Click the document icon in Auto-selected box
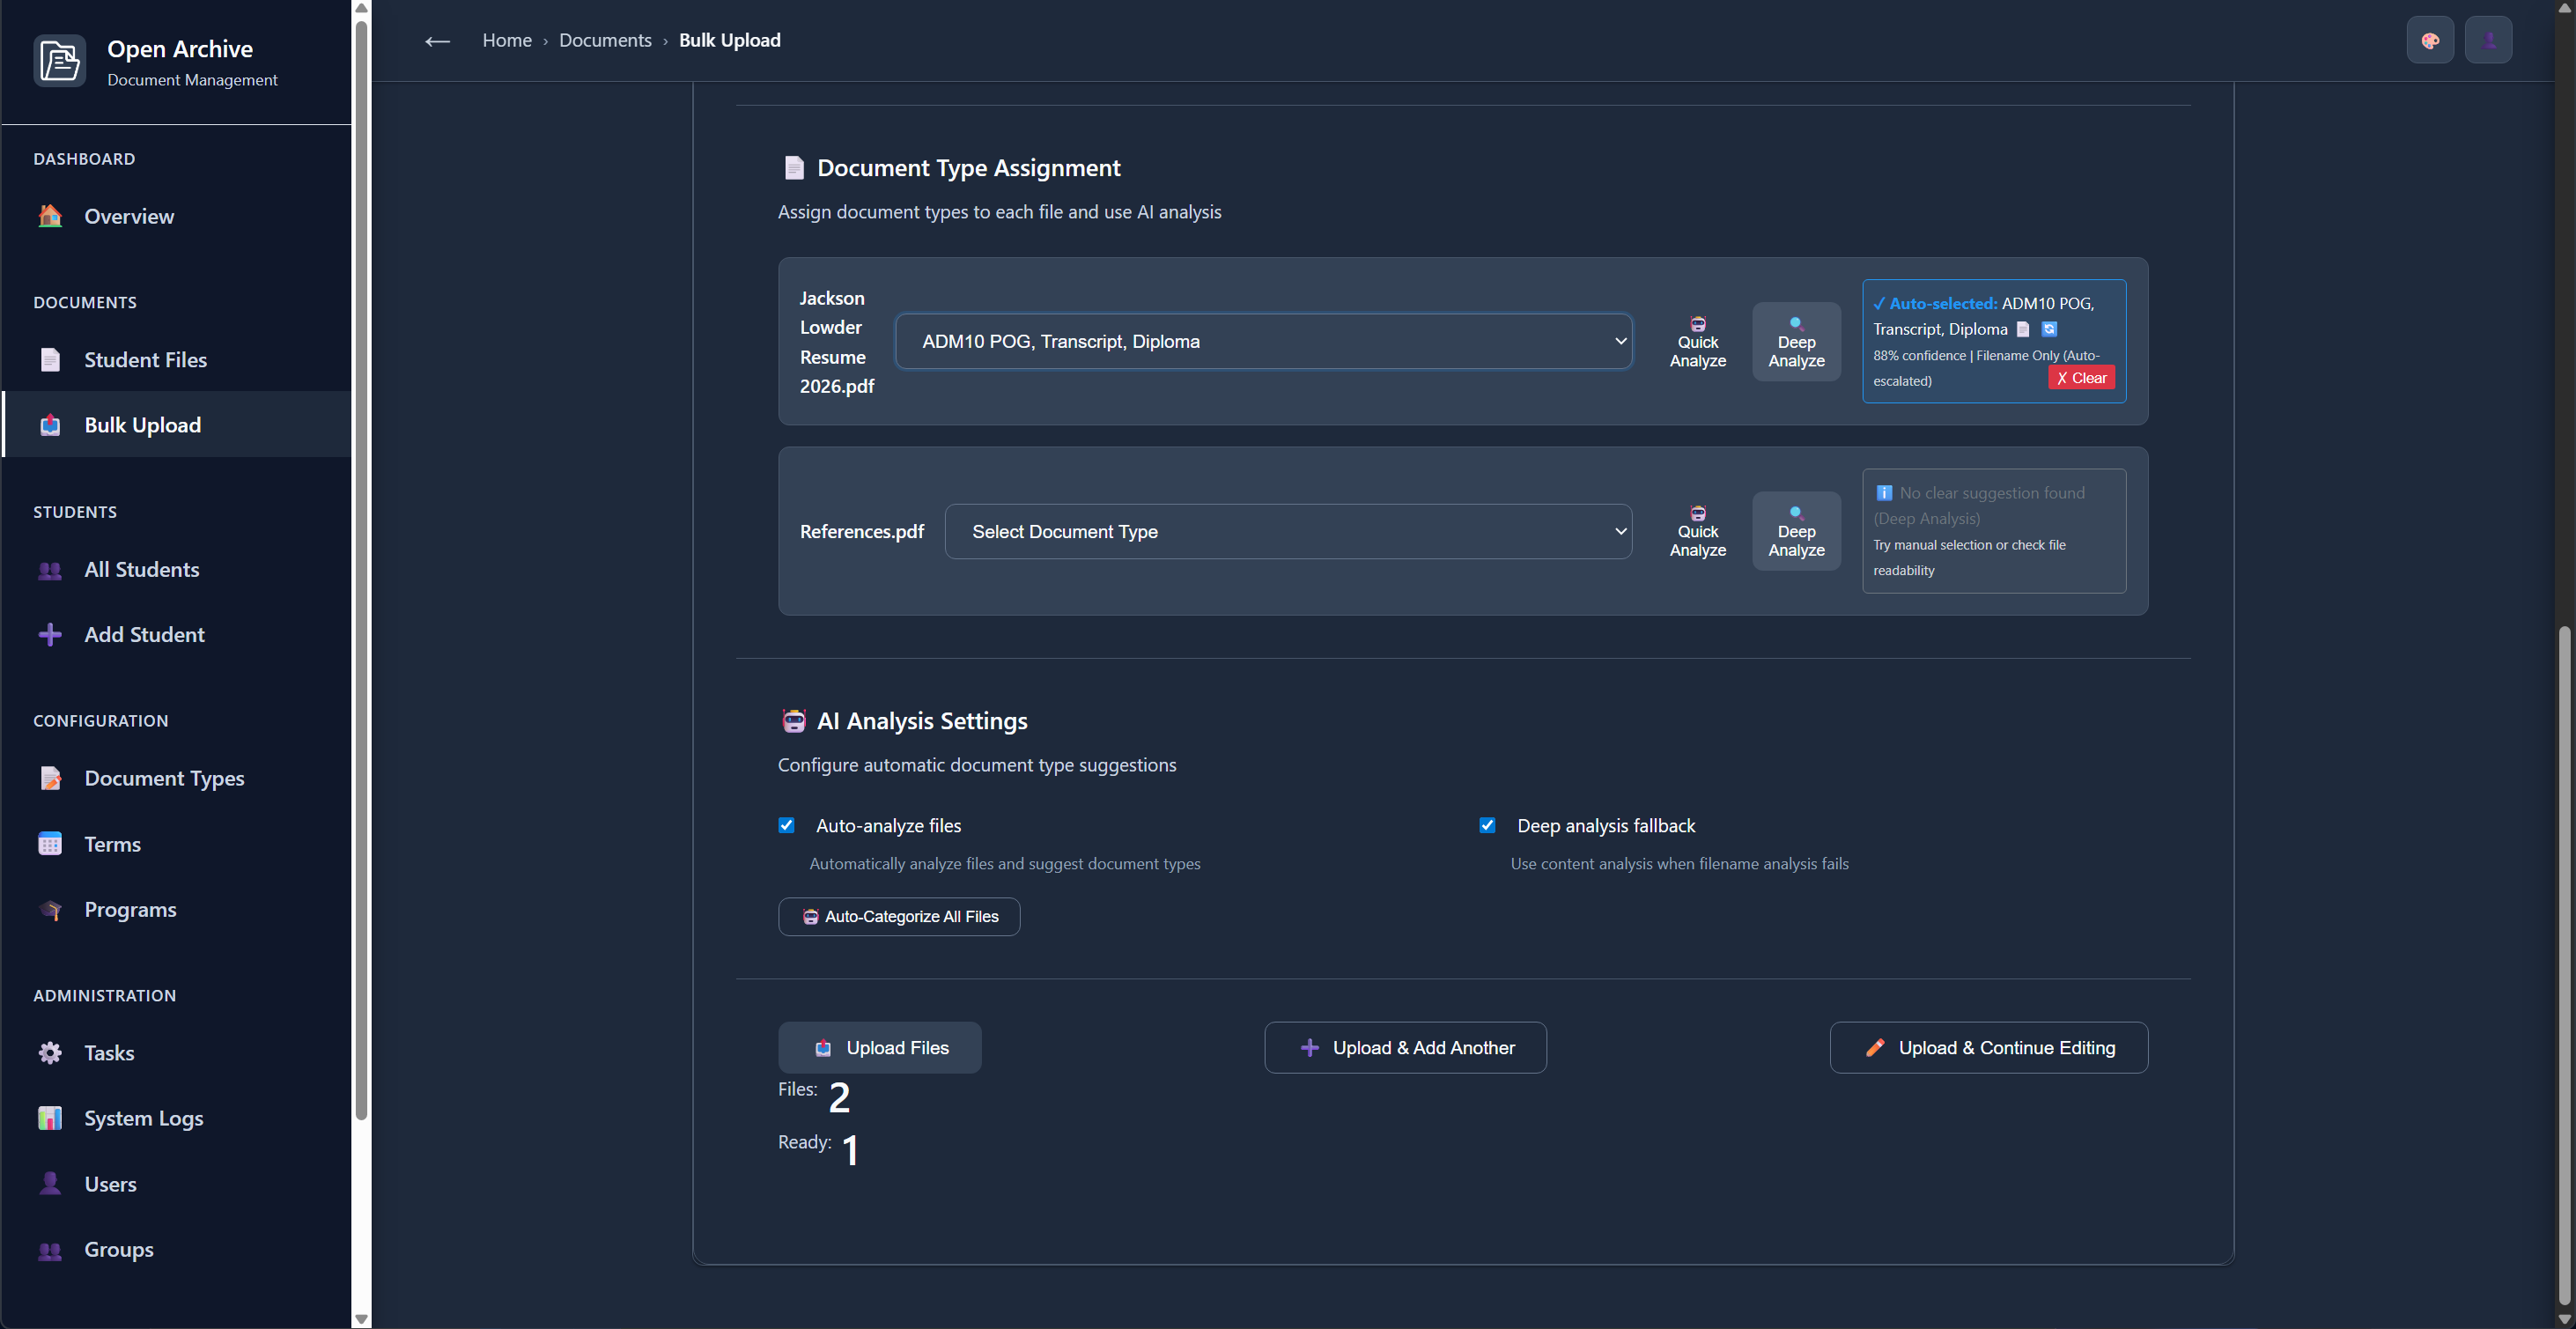 [x=2023, y=329]
